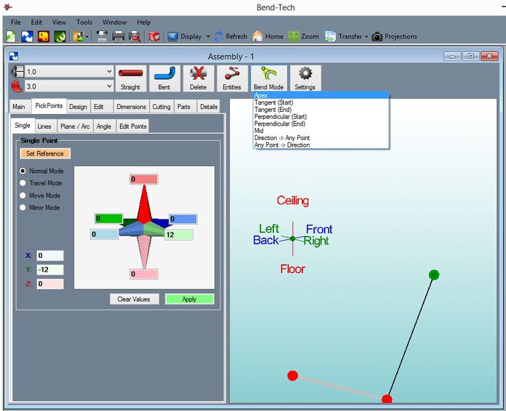Expand the Transfer dropdown arrow
This screenshot has height=411, width=506.
click(x=366, y=36)
